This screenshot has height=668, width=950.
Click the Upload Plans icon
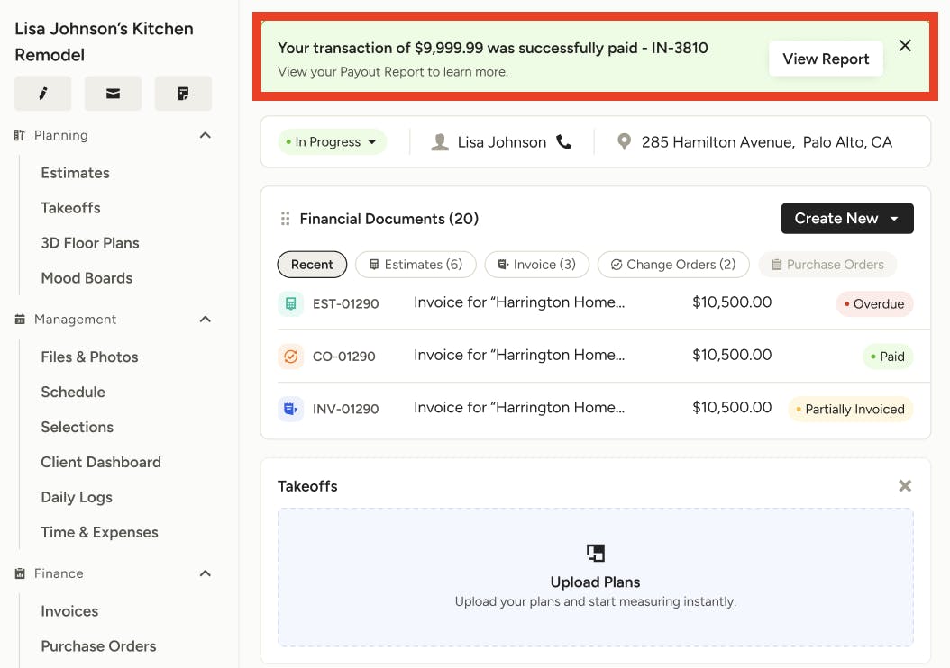(595, 553)
